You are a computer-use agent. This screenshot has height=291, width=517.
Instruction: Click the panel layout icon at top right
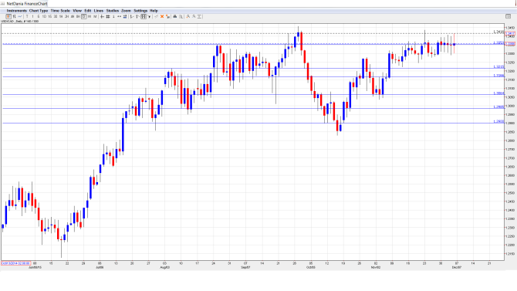(x=508, y=16)
